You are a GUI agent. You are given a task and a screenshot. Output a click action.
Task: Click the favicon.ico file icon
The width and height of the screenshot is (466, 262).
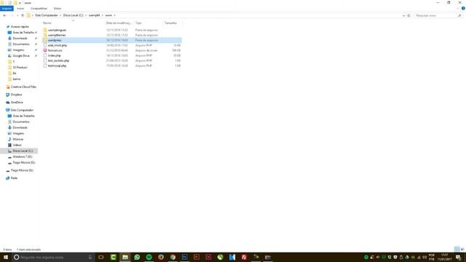click(x=45, y=50)
